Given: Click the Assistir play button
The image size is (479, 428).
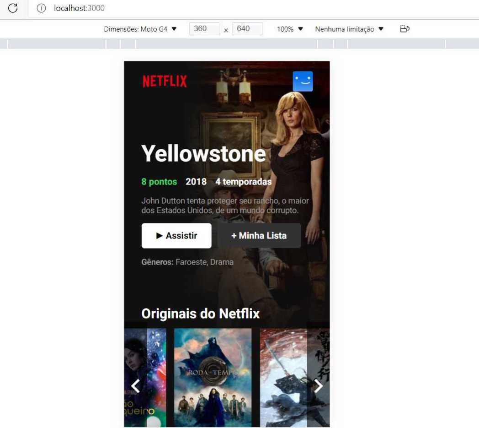Looking at the screenshot, I should click(176, 236).
